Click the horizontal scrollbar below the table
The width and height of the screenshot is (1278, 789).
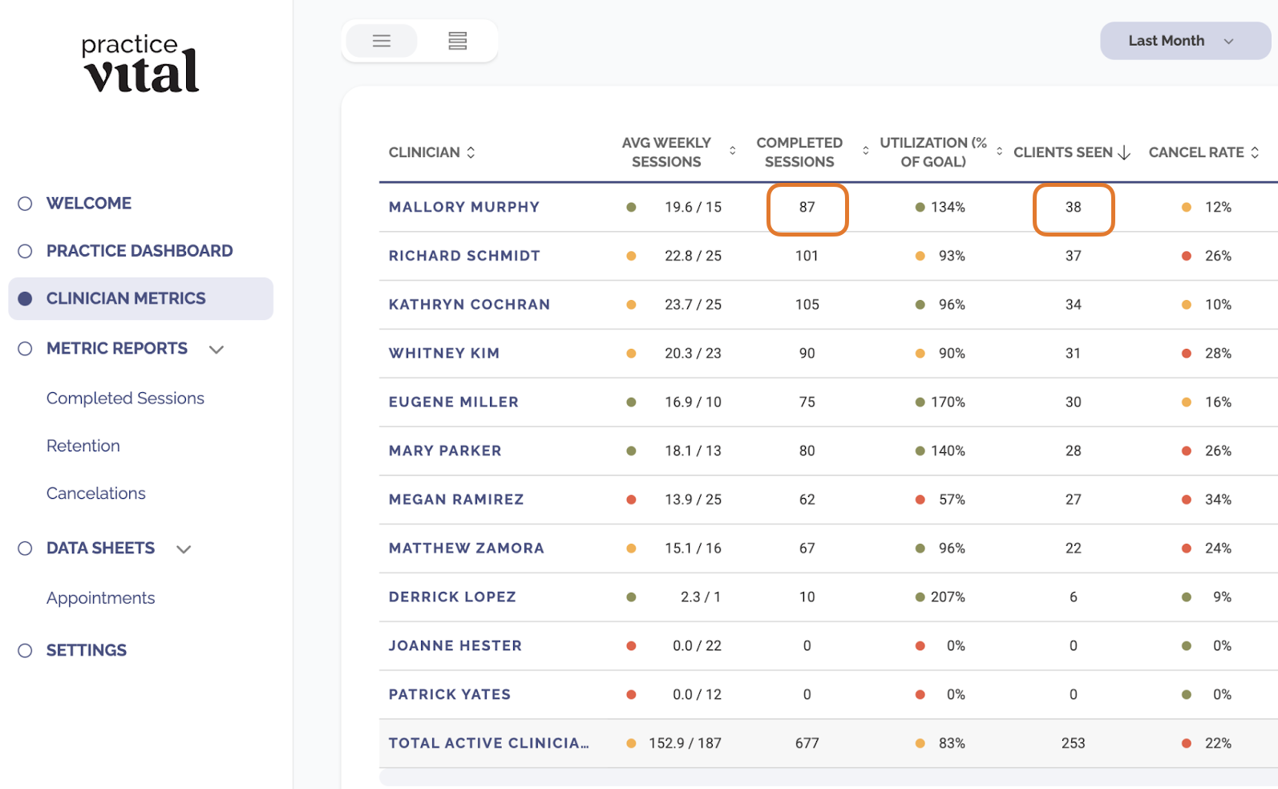pyautogui.click(x=828, y=778)
